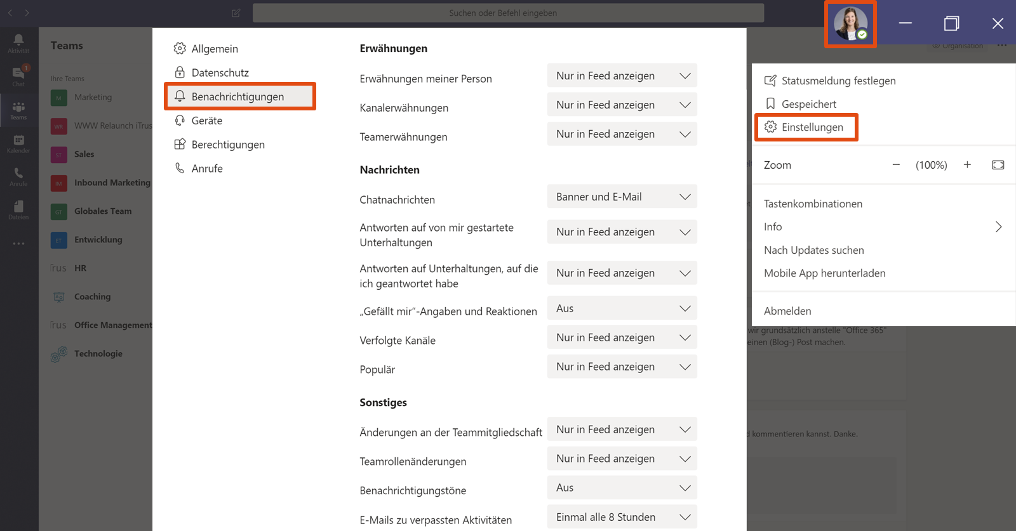Expand the Benachrichtigungstöne dropdown
Screen dimensions: 1016x531
point(622,488)
